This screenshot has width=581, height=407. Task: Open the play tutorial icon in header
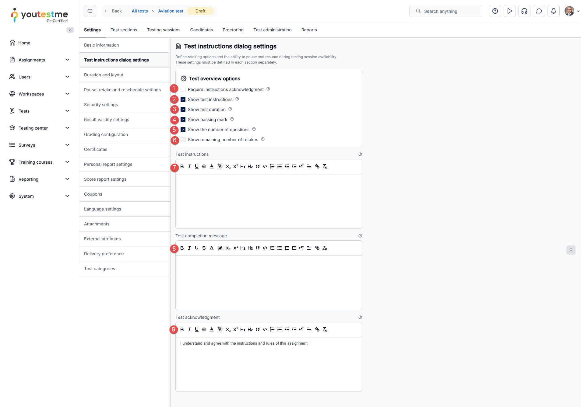coord(510,11)
